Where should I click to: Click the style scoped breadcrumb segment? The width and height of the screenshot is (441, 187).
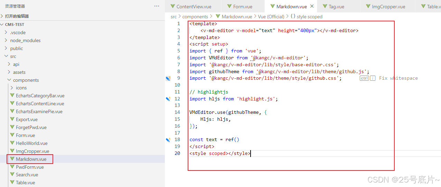[309, 17]
